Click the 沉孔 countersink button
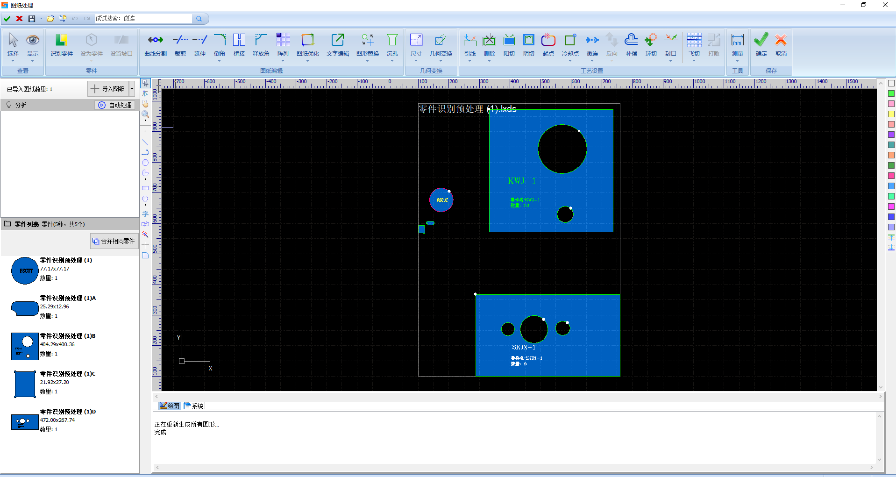The image size is (896, 477). (x=392, y=45)
